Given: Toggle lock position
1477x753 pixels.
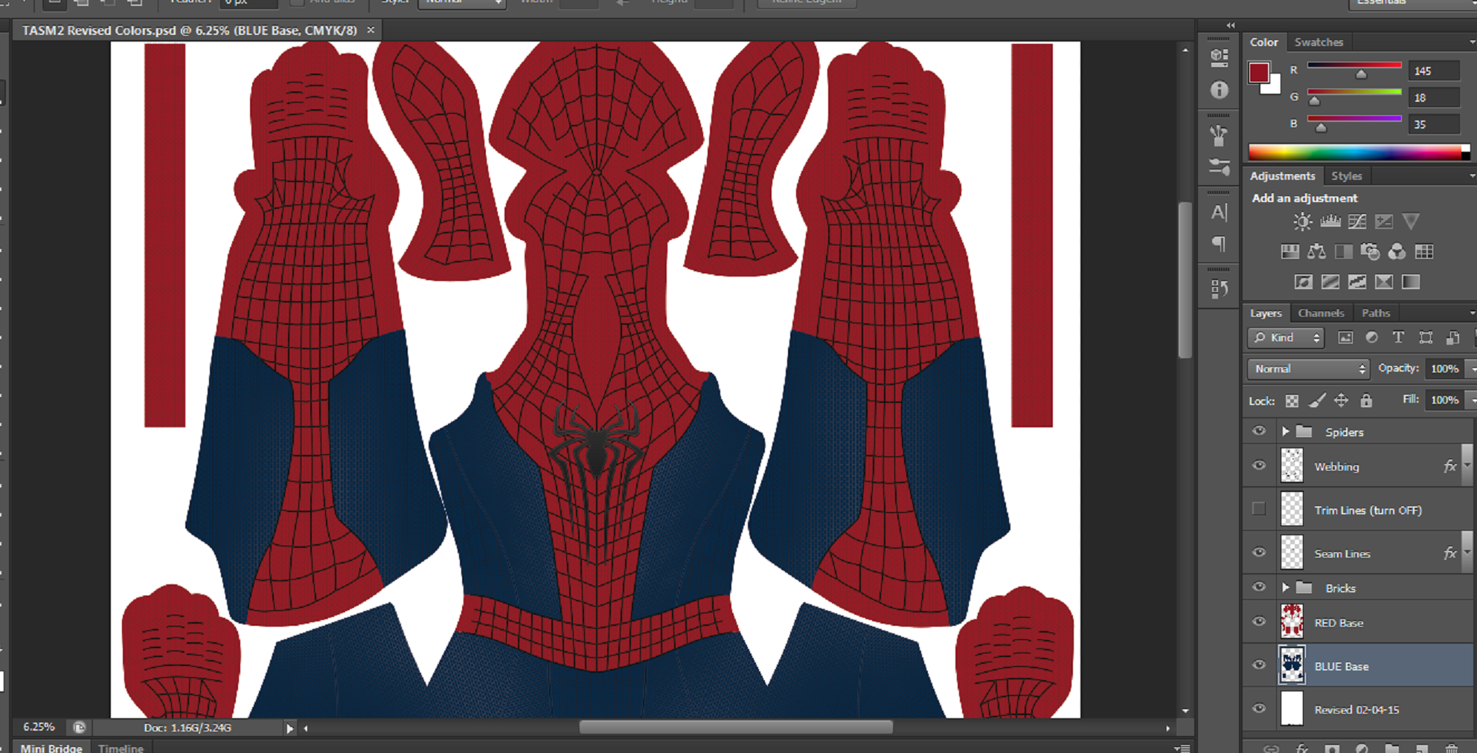Looking at the screenshot, I should tap(1341, 401).
